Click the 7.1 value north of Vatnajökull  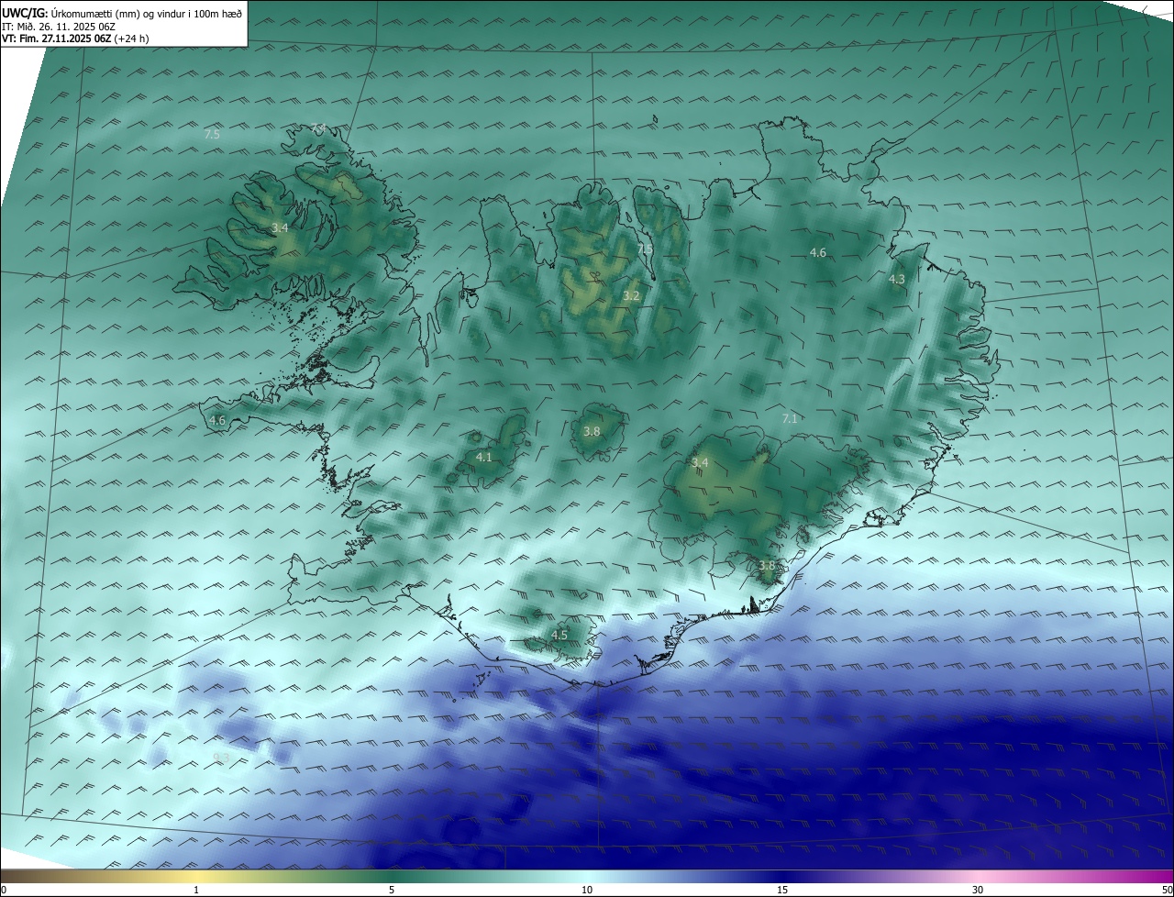click(790, 418)
